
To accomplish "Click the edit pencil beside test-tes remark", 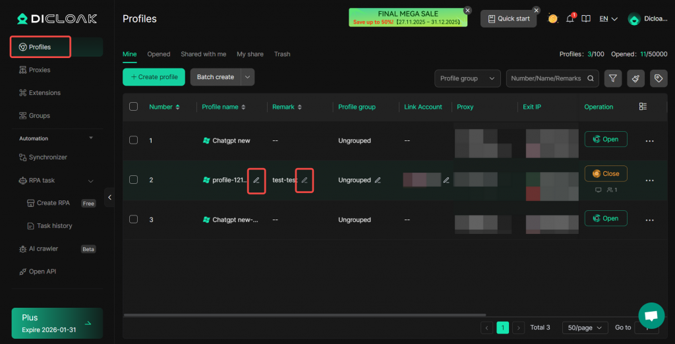I will click(305, 180).
